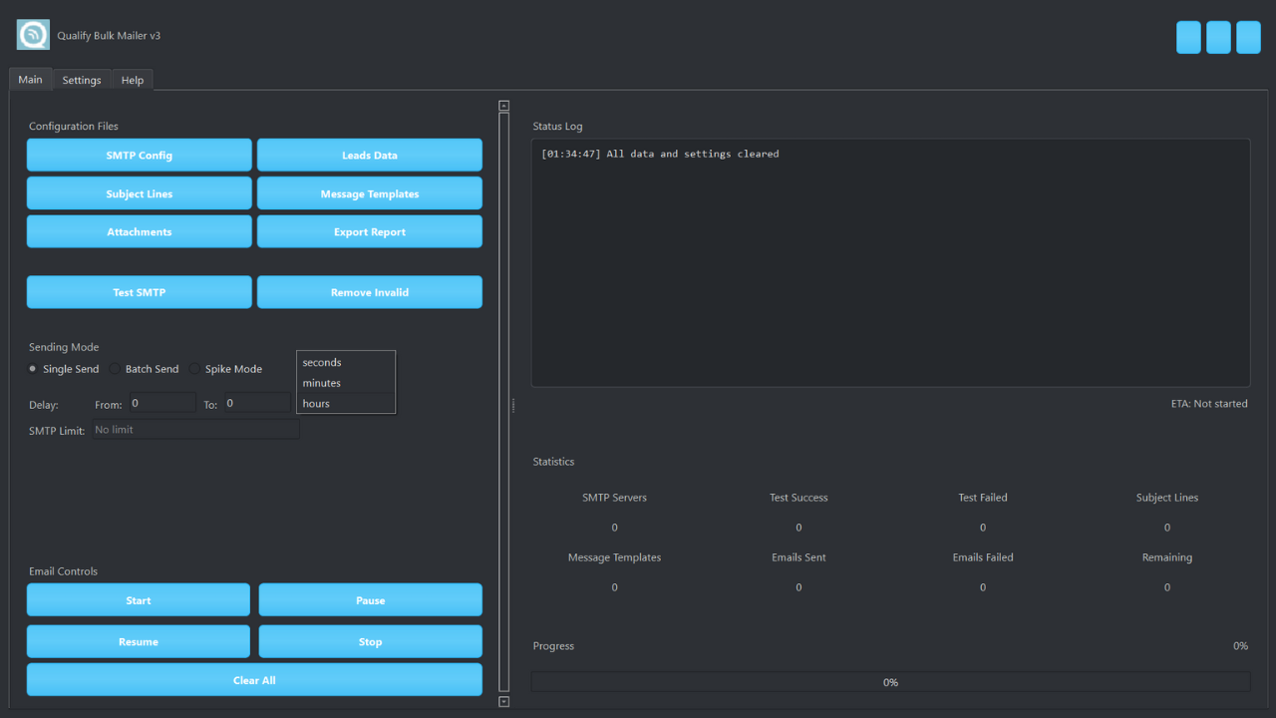The width and height of the screenshot is (1276, 718).
Task: Click the Test Success statistic label
Action: 798,498
